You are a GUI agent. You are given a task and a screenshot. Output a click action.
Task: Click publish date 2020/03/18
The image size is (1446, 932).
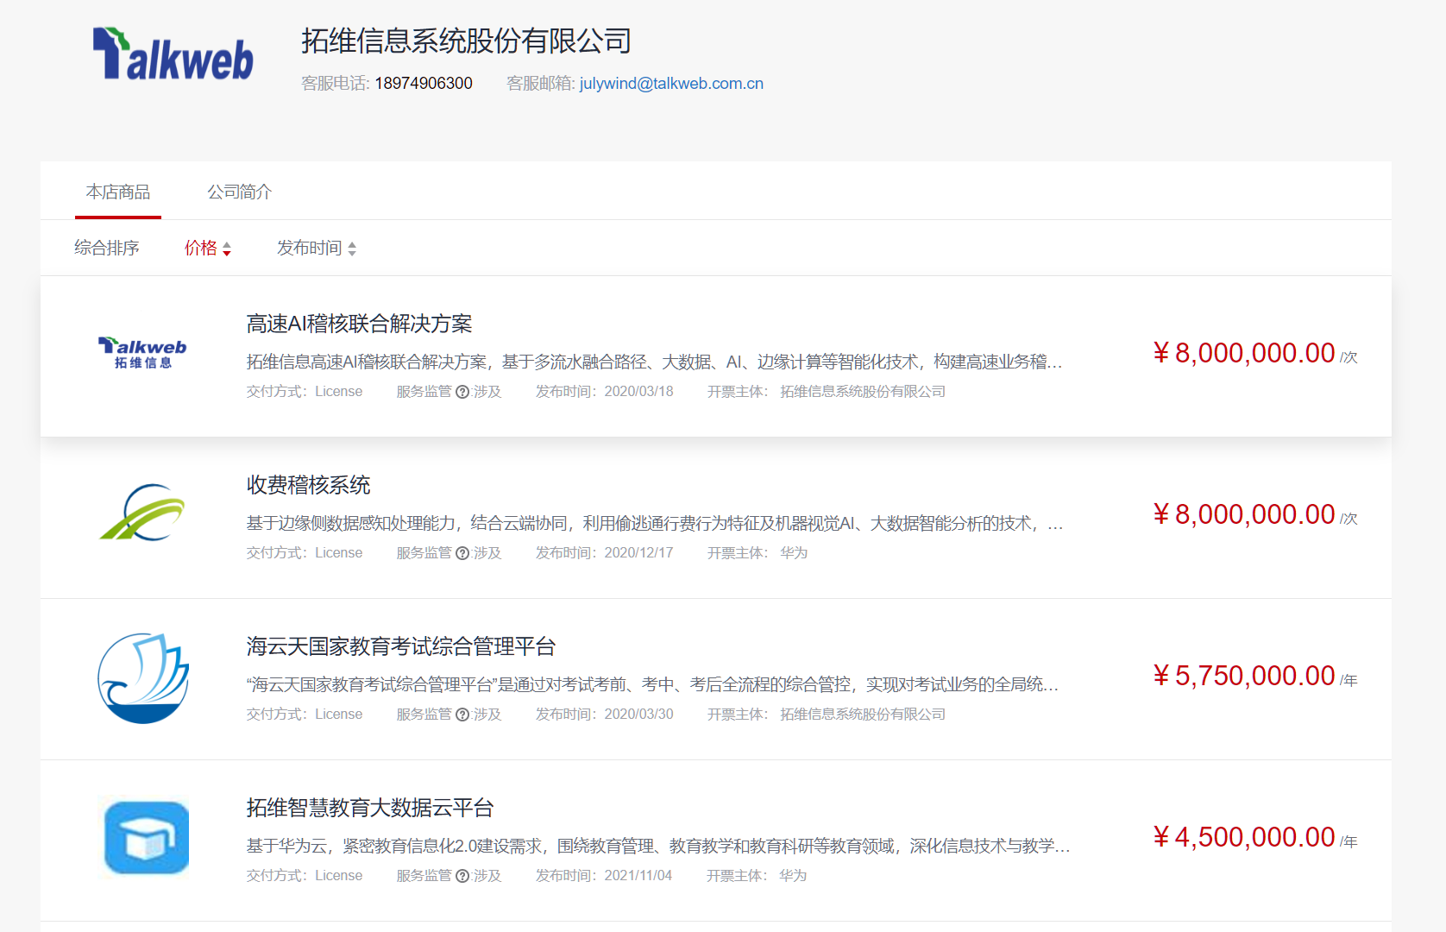(638, 392)
